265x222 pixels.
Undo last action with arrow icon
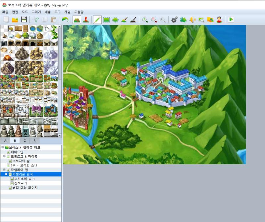tap(65, 19)
